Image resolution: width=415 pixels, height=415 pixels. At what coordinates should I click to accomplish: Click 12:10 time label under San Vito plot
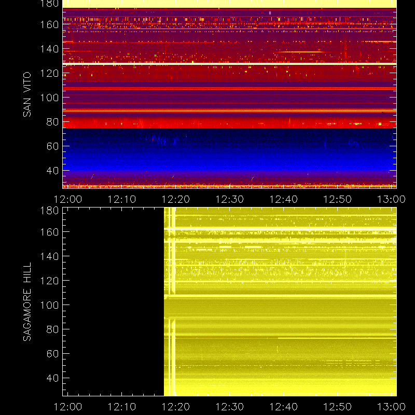[122, 199]
